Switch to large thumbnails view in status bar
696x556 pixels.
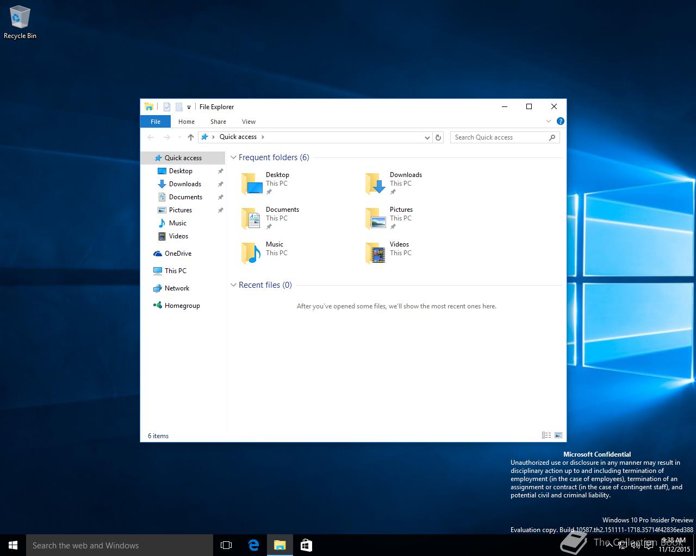tap(558, 435)
